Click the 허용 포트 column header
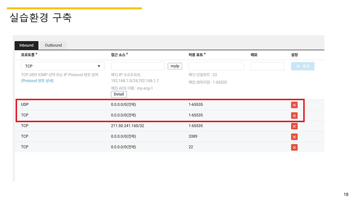 tap(196, 55)
